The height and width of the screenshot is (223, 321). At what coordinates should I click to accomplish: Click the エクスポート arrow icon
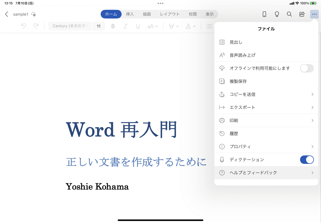[x=222, y=107]
